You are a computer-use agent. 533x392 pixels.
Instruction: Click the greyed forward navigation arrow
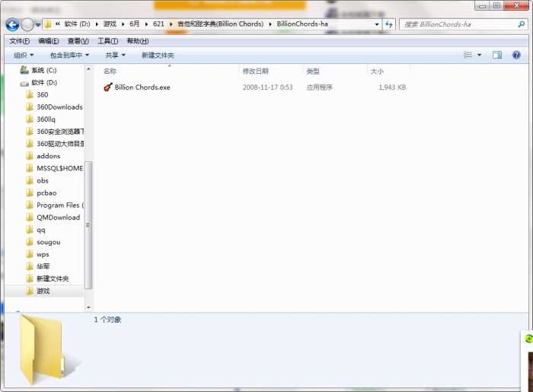click(27, 24)
